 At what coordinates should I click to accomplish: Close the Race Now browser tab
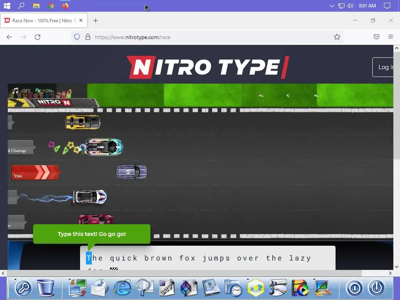click(x=81, y=20)
